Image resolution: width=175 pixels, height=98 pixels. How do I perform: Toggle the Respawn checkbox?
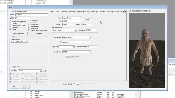click(x=10, y=27)
